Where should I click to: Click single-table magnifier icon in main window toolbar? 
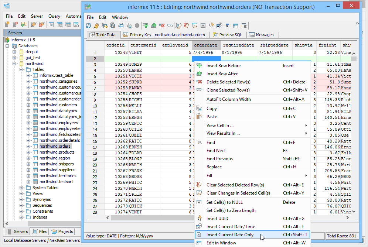[51, 24]
